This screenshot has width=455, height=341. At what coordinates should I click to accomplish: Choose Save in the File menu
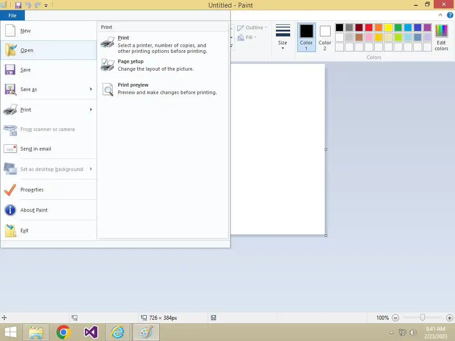[x=48, y=70]
